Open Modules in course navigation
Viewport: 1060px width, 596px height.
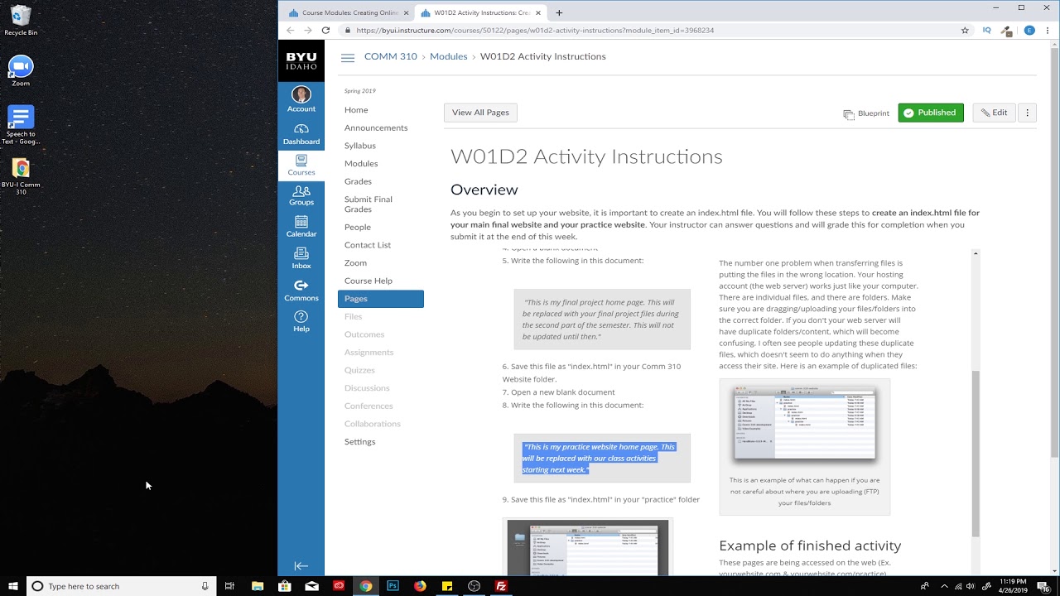tap(361, 164)
